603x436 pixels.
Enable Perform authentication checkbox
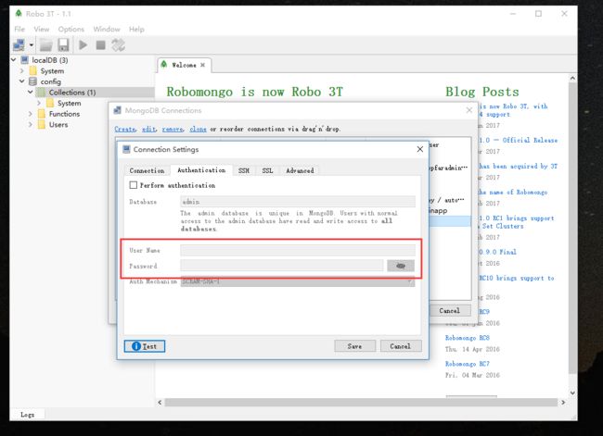(134, 185)
